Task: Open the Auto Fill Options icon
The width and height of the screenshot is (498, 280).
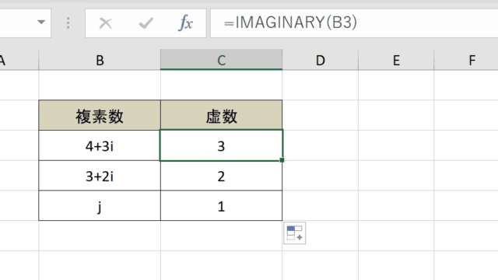Action: point(295,233)
